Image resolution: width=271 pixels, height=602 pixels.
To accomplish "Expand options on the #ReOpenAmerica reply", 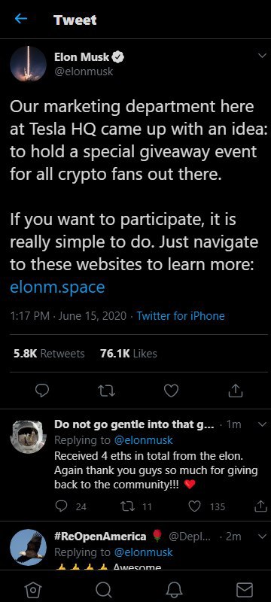I will pos(263,536).
